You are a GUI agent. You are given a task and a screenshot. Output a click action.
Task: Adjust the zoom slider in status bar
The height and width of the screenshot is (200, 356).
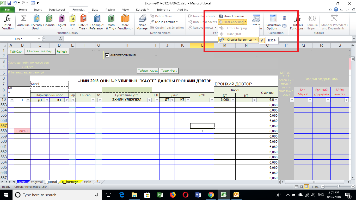(338, 187)
